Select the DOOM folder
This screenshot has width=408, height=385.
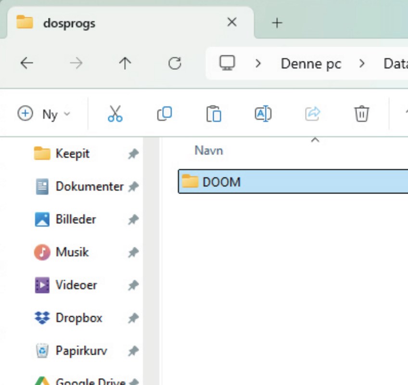coord(221,182)
